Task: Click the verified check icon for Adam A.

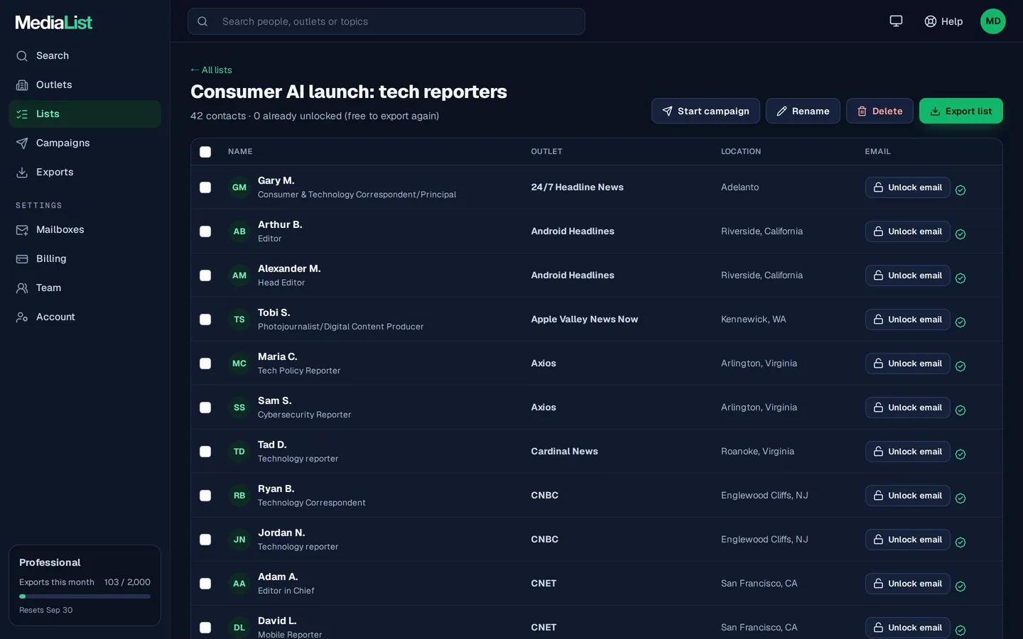Action: coord(960,586)
